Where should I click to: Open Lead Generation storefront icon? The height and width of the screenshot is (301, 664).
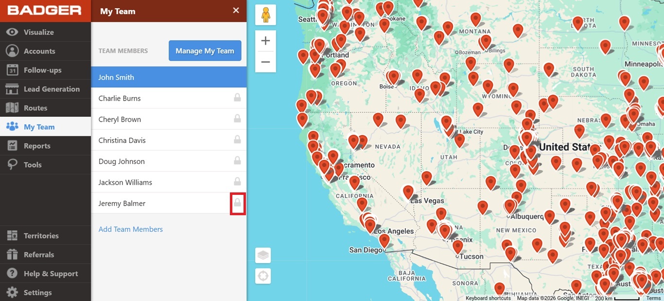(12, 89)
